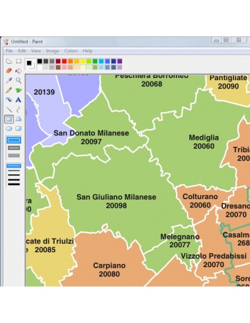Select the rectangular Select tool
Image resolution: width=250 pixels, height=323 pixels.
pyautogui.click(x=19, y=61)
